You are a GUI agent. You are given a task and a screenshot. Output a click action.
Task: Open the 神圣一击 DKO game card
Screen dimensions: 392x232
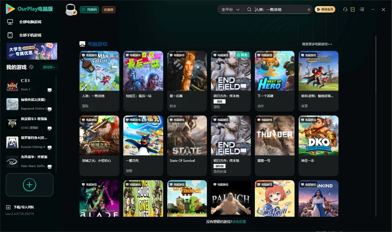pos(318,146)
